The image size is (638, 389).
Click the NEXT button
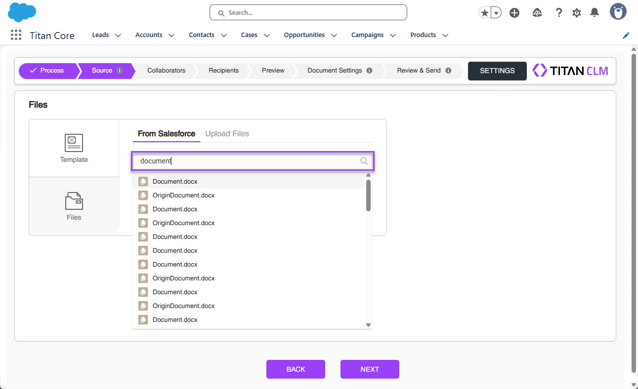tap(369, 369)
